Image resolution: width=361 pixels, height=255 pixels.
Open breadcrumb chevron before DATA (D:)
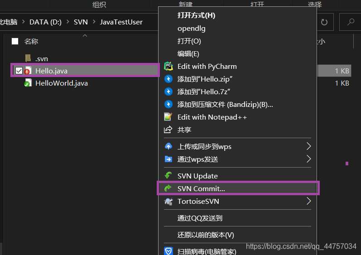click(x=24, y=22)
